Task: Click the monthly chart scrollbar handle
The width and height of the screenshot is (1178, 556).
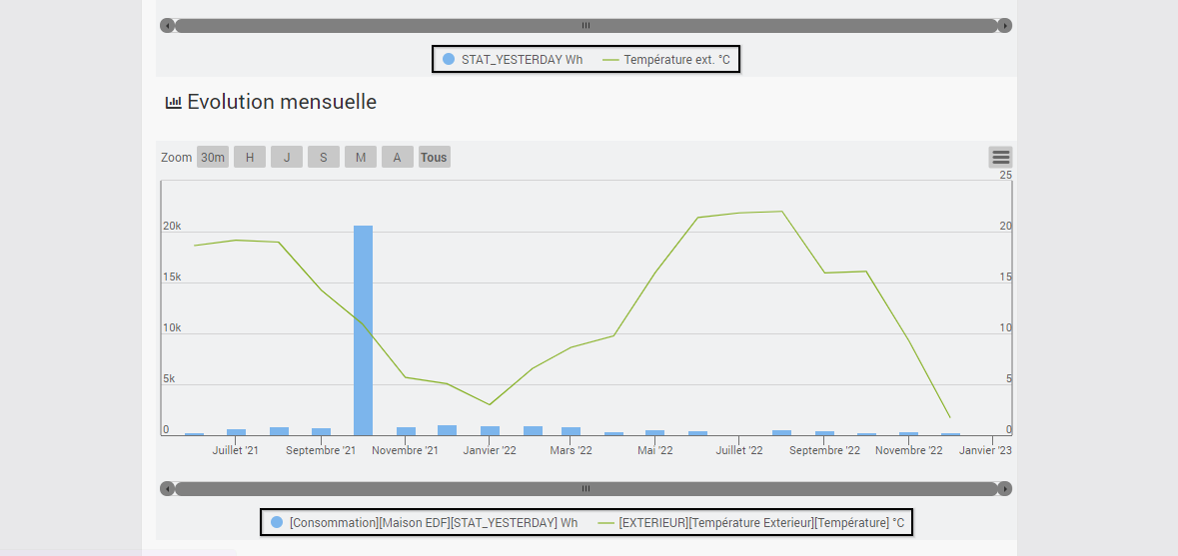Action: (586, 489)
